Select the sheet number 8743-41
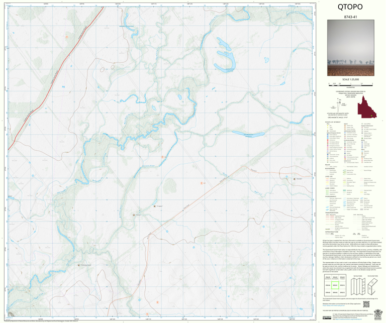The image size is (386, 323). pos(350,17)
